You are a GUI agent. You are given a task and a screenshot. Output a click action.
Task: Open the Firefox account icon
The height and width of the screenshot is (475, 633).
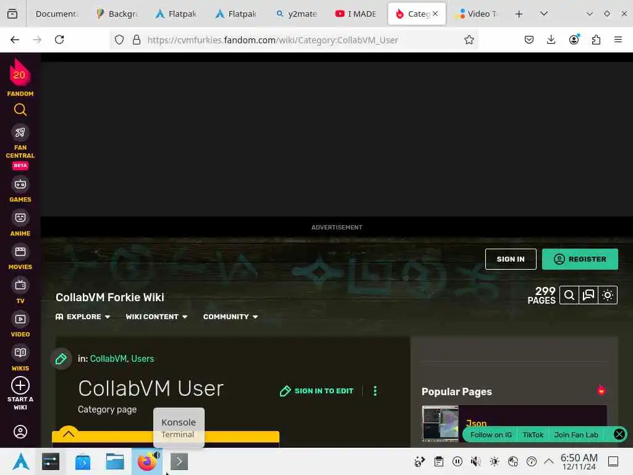coord(574,40)
